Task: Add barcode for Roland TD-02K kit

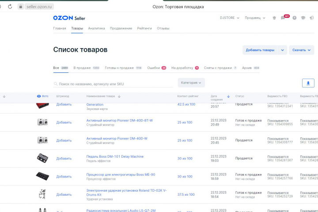Action: (64, 194)
